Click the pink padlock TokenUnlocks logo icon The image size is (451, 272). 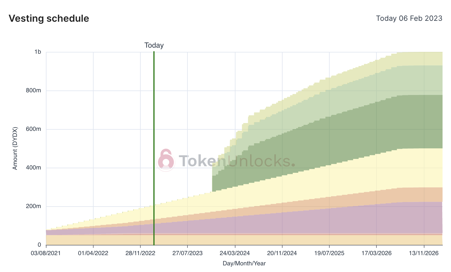pos(166,160)
